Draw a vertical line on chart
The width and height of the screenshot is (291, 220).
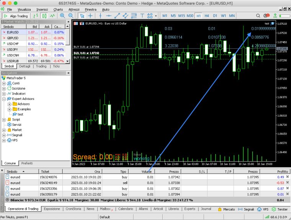point(100,16)
